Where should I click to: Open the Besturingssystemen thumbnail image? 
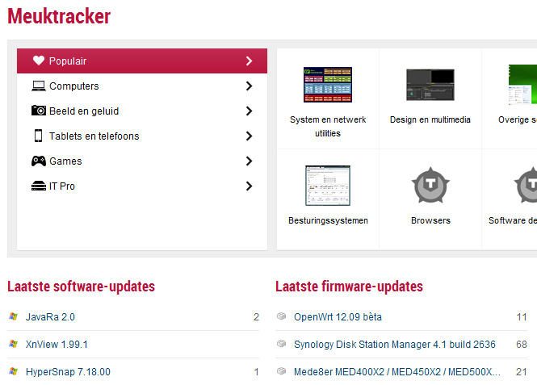pyautogui.click(x=328, y=186)
